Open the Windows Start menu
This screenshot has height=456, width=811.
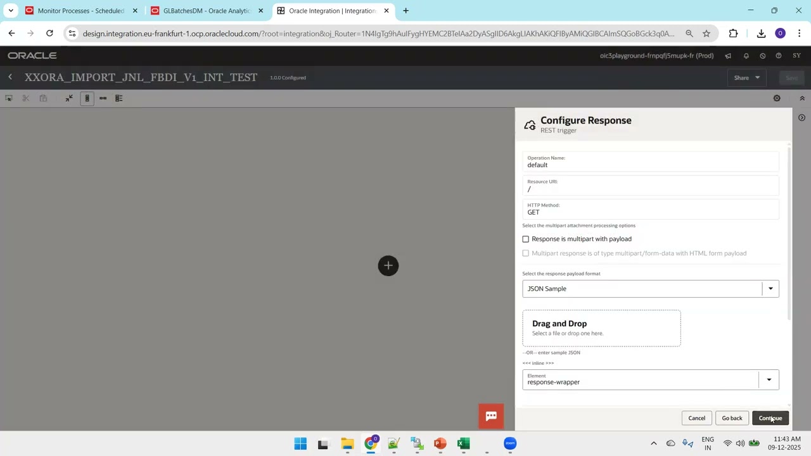click(300, 443)
